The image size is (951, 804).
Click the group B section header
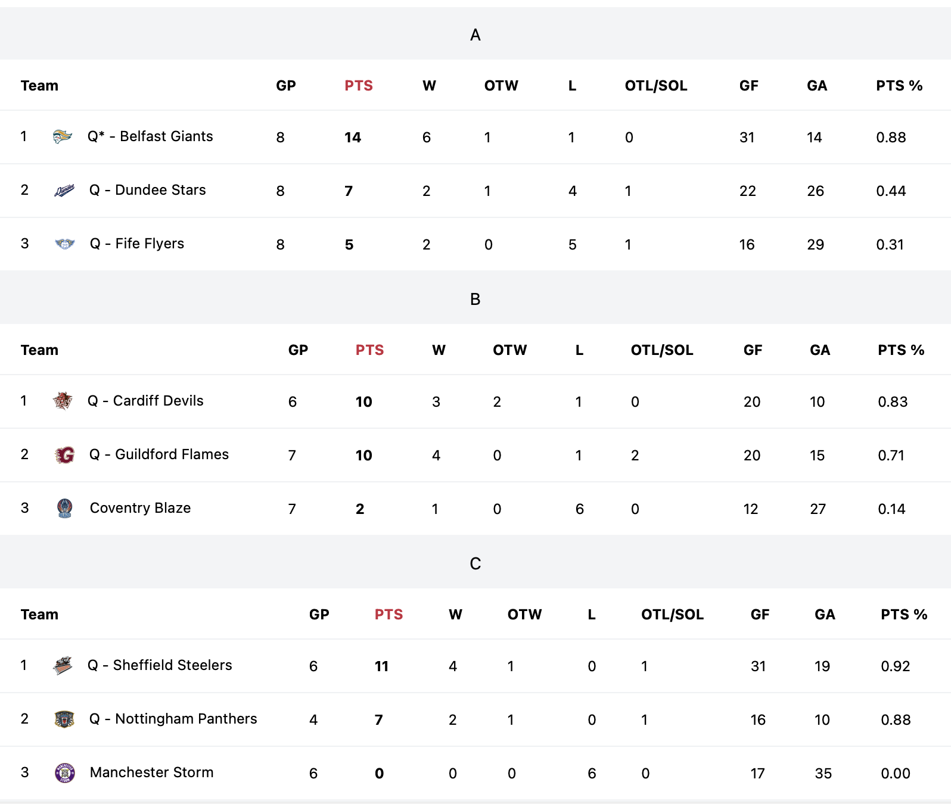475,298
